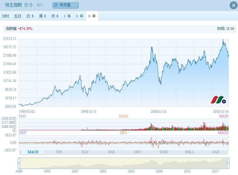Viewport: 238px width, 175px height.
Task: Open the 月K chart tab
Action: coord(55,16)
